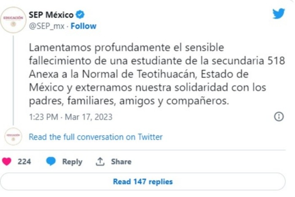Click the Reply text label

(72, 161)
